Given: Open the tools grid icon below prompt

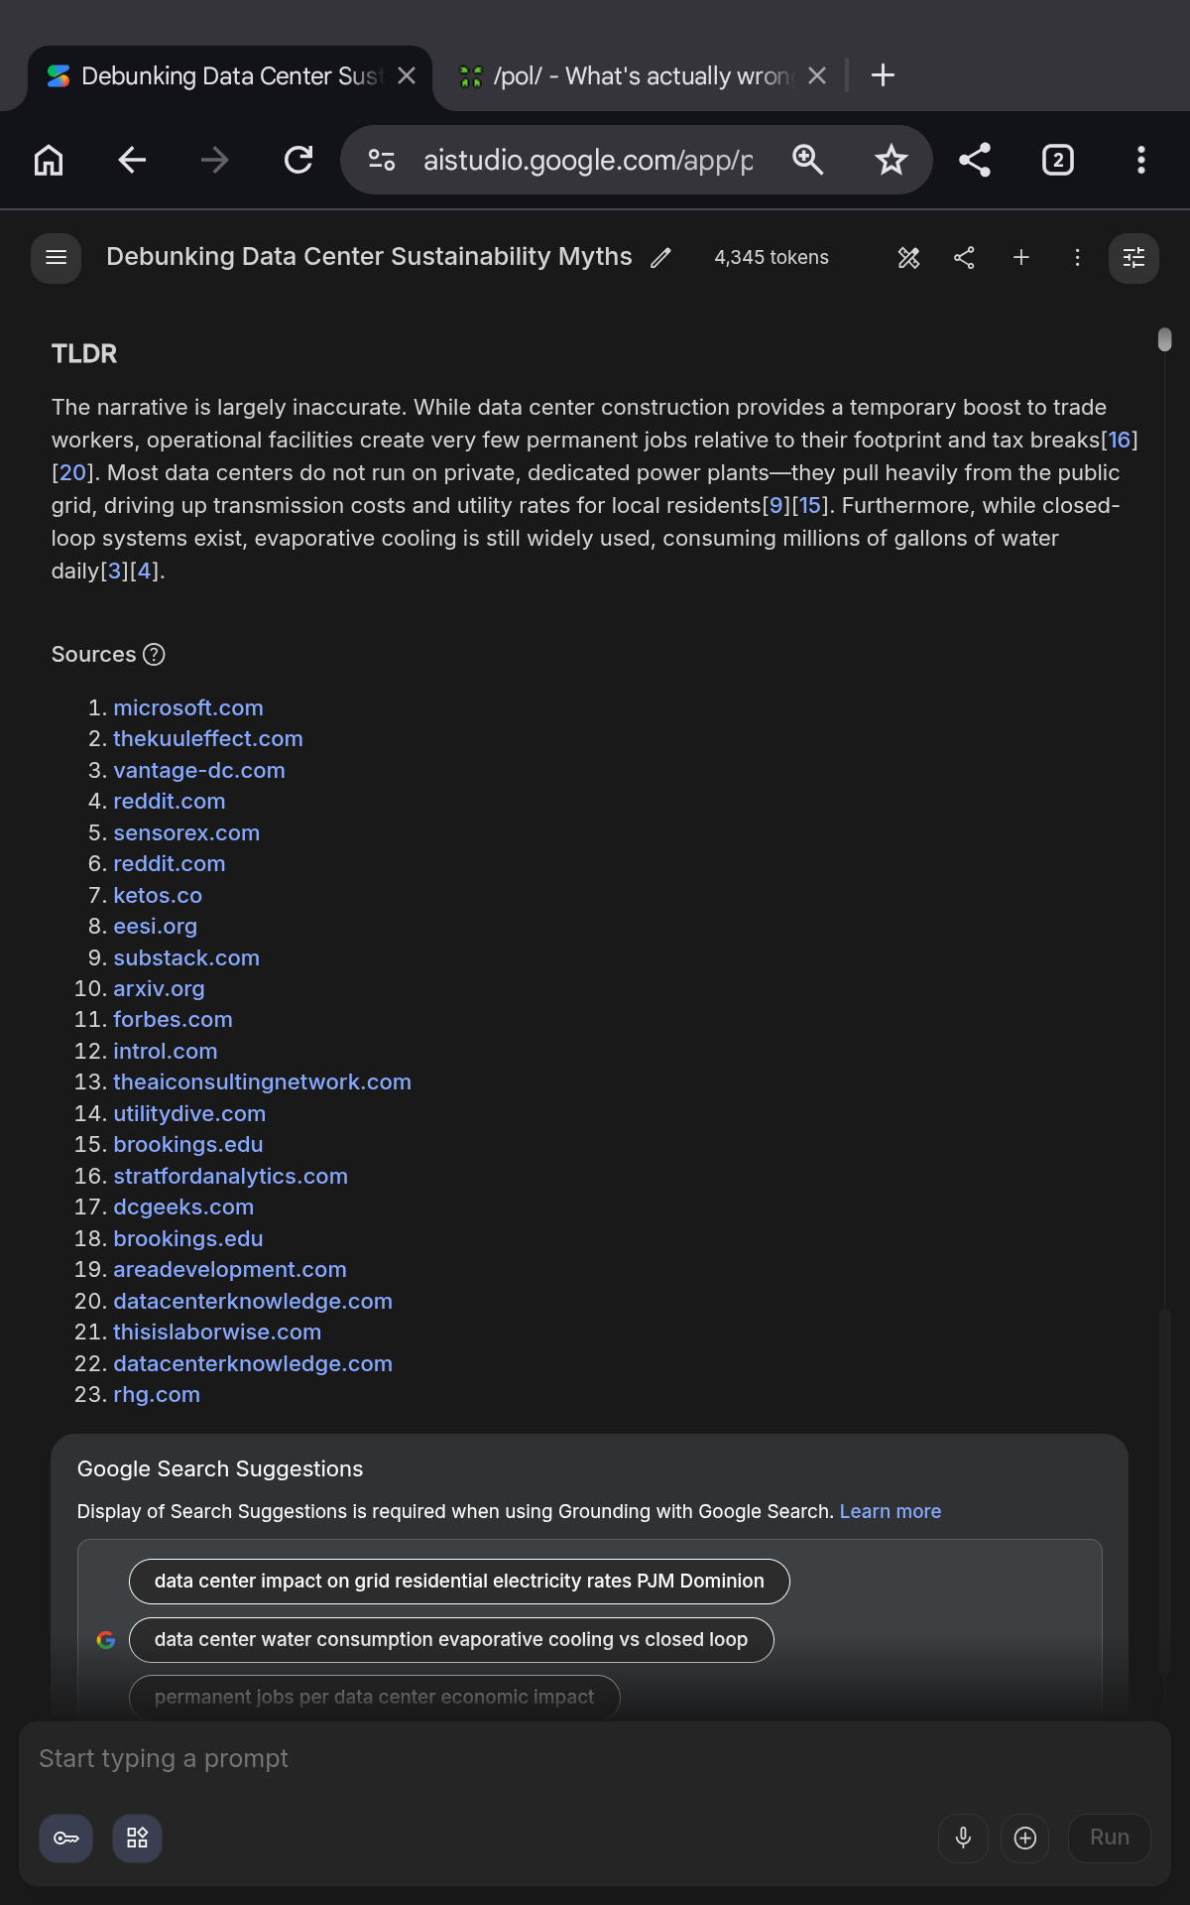Looking at the screenshot, I should [138, 1839].
